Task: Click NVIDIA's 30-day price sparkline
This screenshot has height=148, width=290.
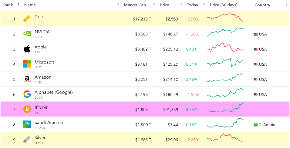Action: click(x=225, y=32)
